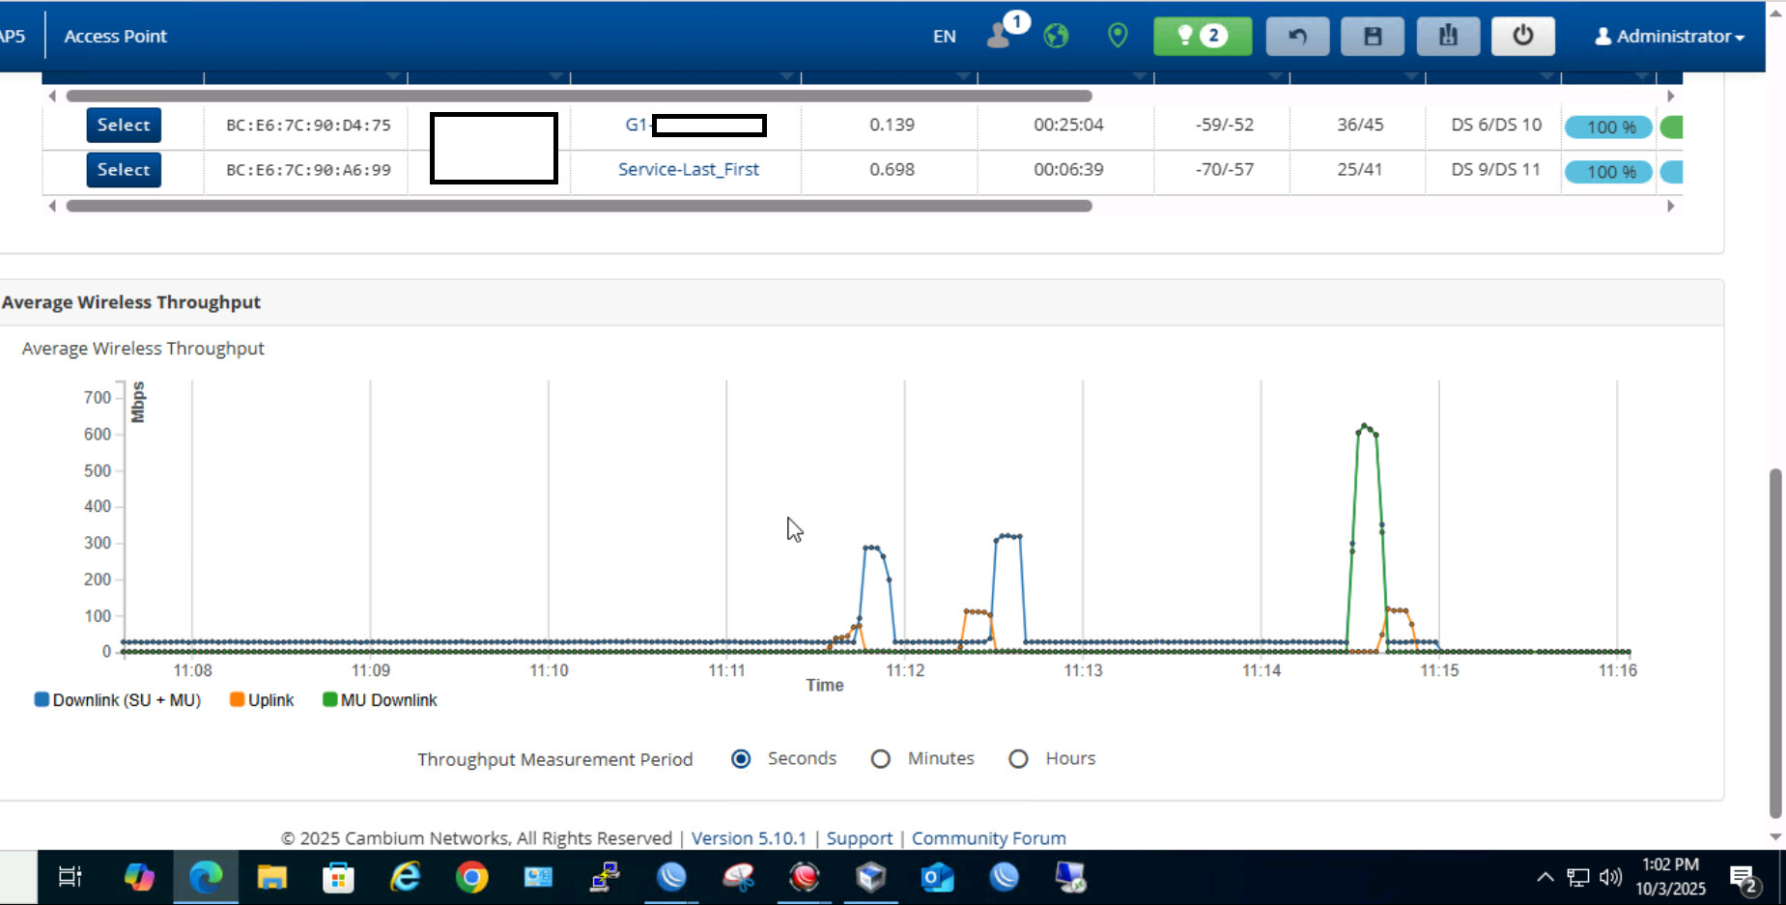Click the power reboot icon button
Screen dimensions: 1786x905
click(x=1522, y=37)
